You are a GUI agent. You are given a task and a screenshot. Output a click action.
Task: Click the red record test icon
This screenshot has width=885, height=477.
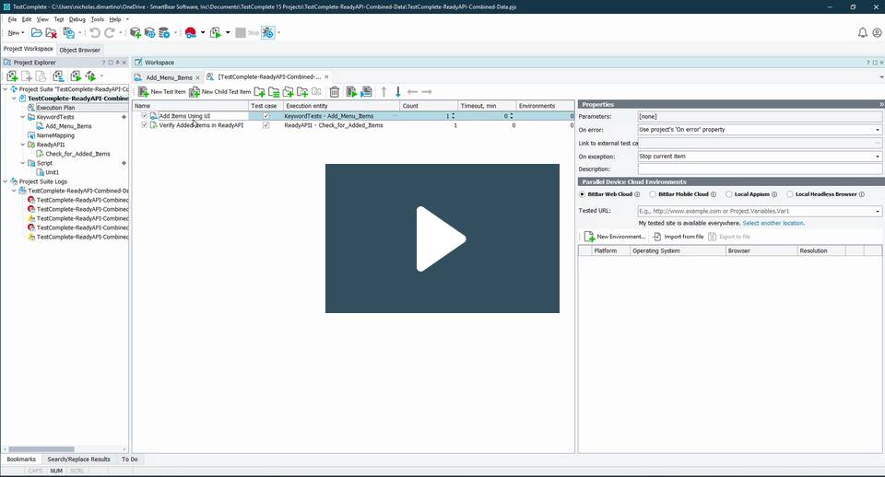tap(190, 33)
